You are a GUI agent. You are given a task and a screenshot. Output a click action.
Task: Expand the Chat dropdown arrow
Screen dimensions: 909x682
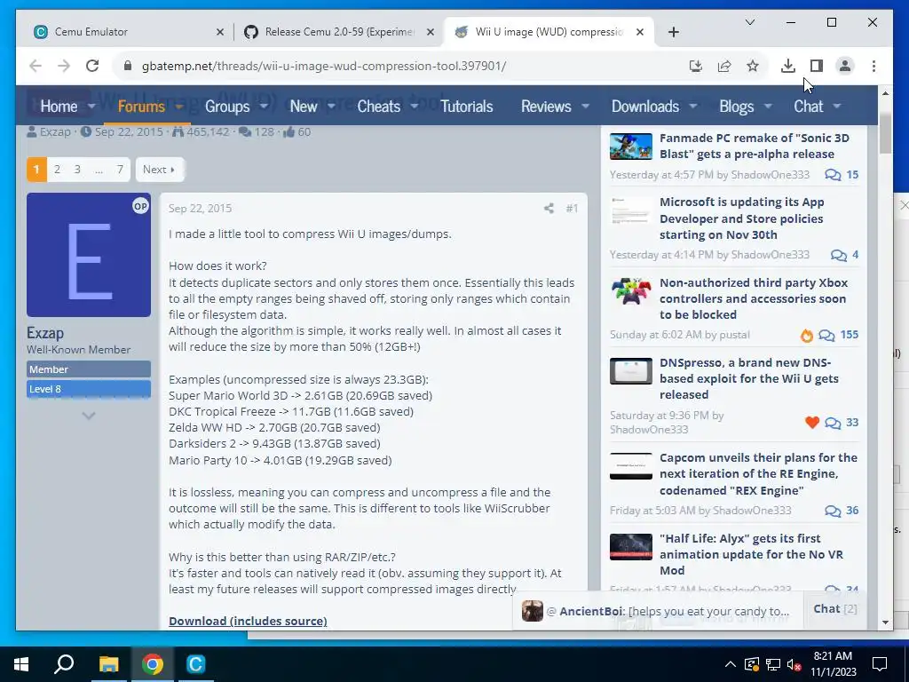(x=836, y=107)
